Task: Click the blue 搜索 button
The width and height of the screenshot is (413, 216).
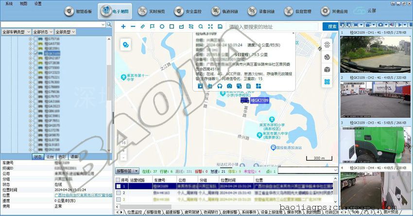Action: [x=332, y=27]
